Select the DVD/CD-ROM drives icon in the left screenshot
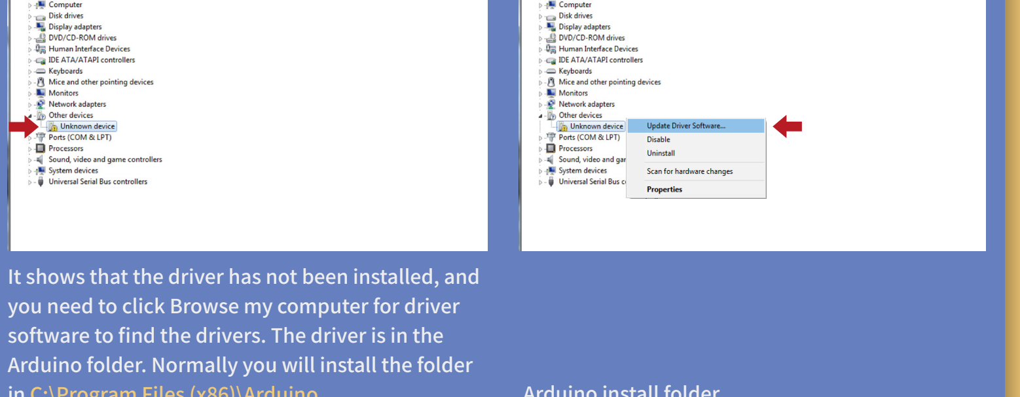The width and height of the screenshot is (1020, 397). click(41, 38)
